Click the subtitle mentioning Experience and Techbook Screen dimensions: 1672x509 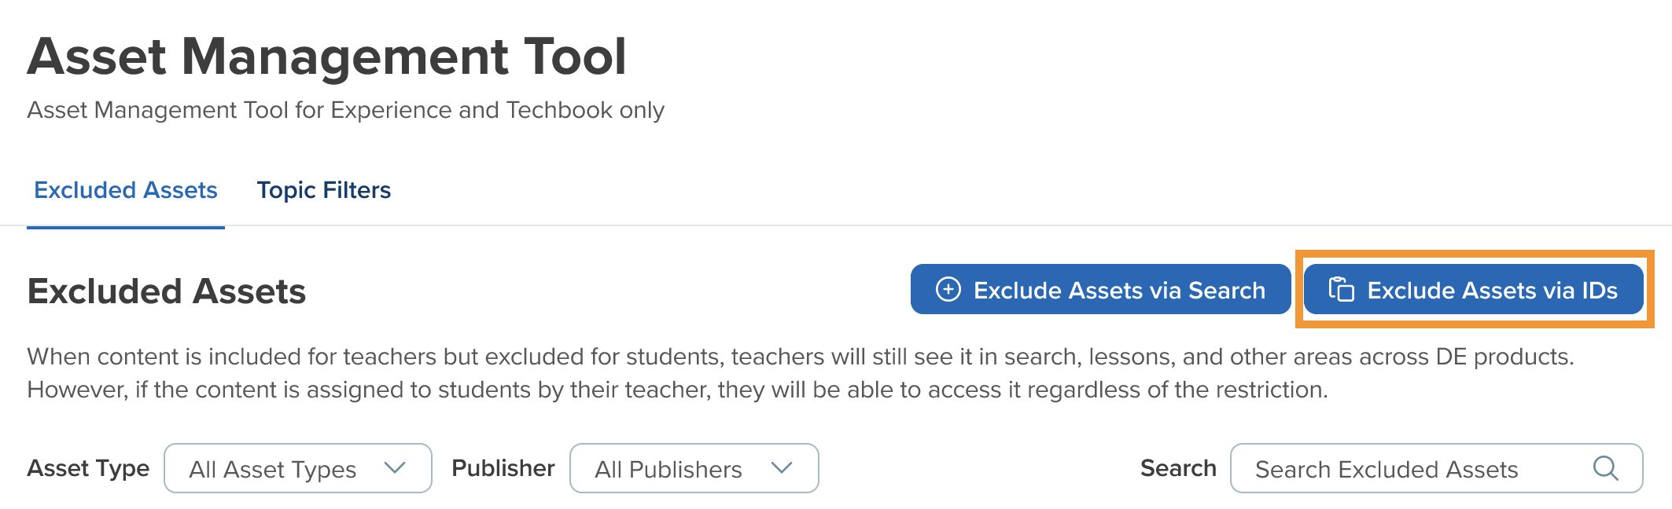tap(346, 110)
